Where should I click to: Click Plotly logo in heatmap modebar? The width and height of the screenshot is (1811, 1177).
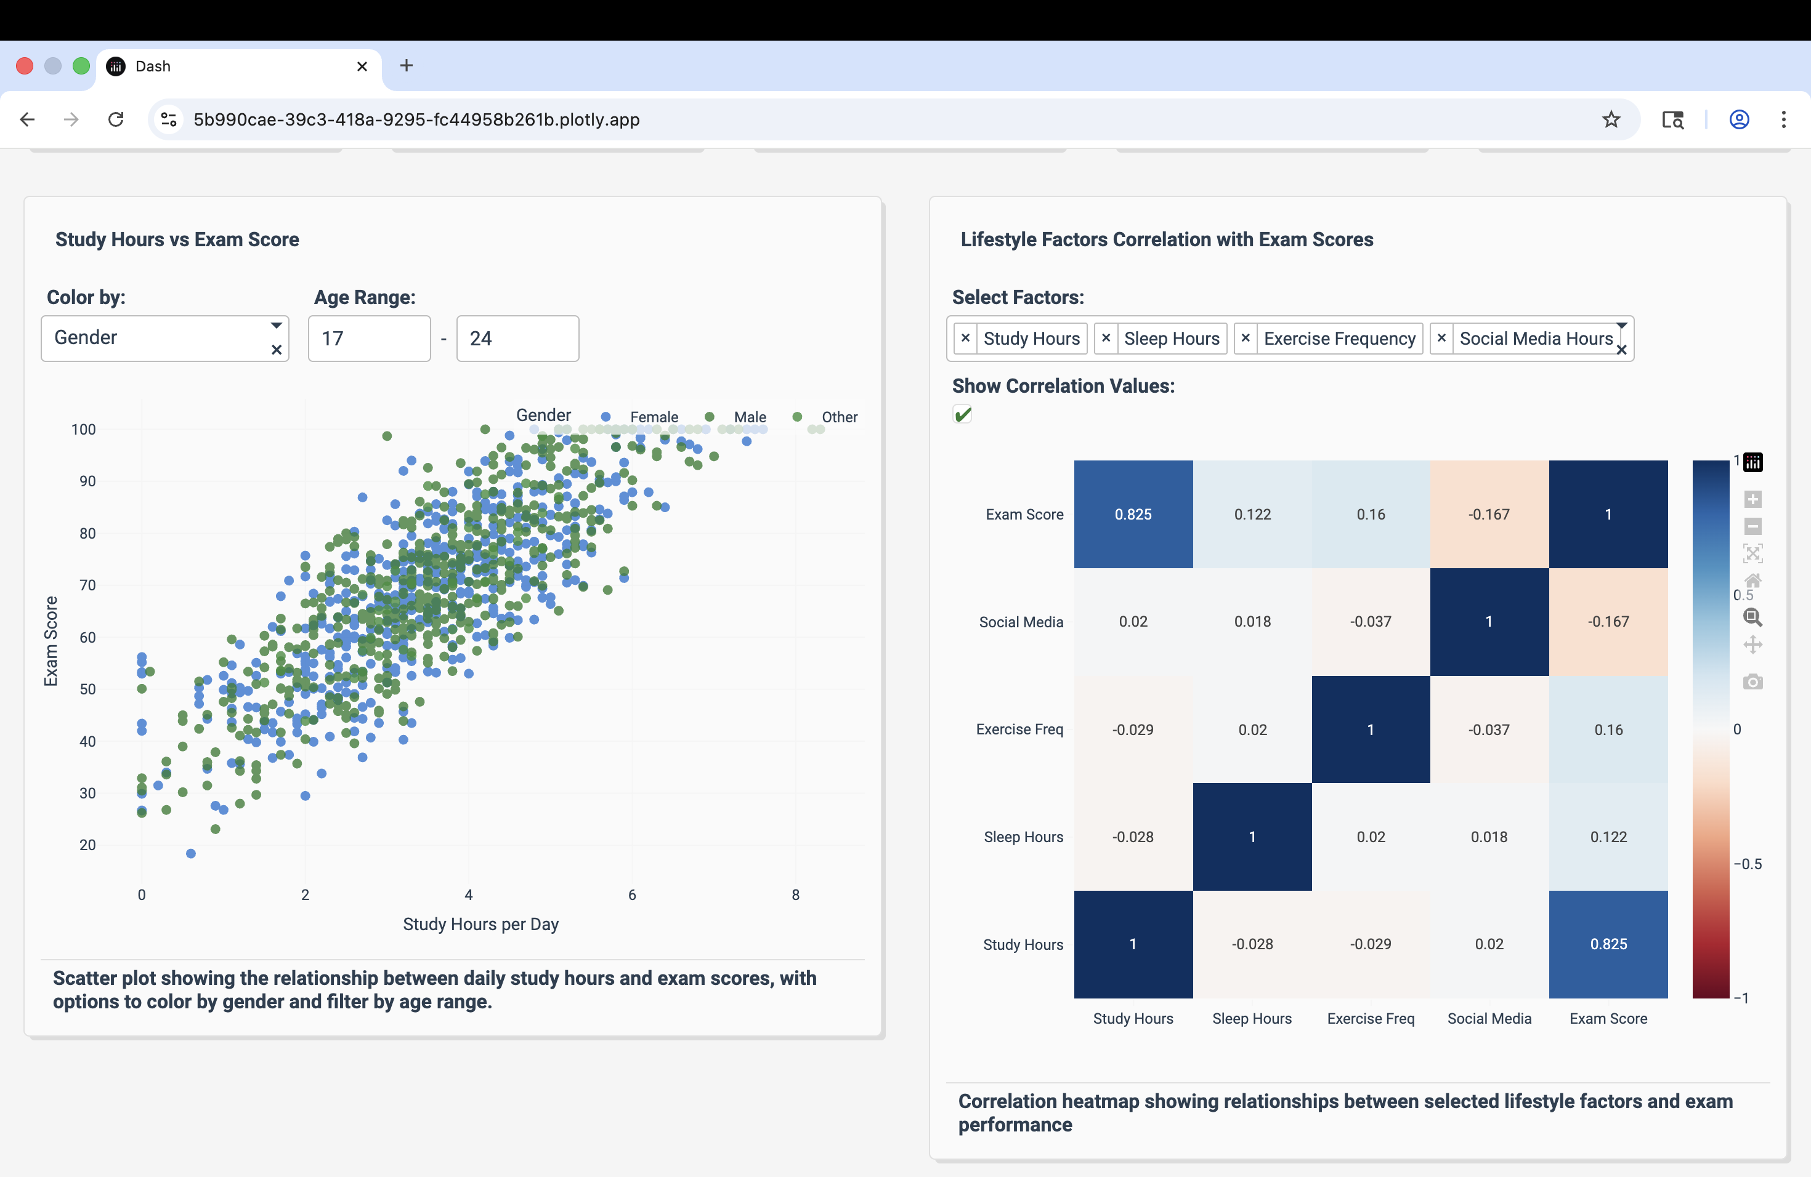click(x=1752, y=462)
